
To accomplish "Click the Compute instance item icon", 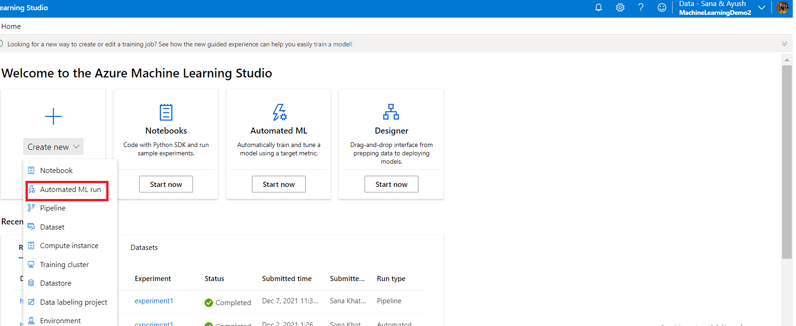I will click(31, 245).
